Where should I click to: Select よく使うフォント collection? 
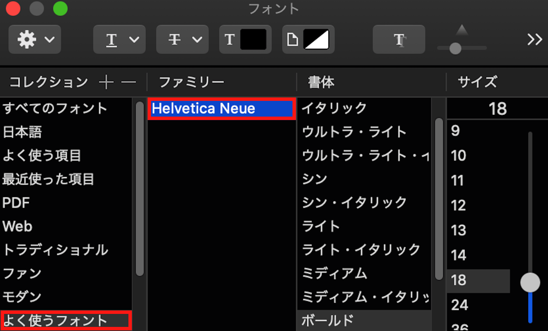tap(66, 320)
